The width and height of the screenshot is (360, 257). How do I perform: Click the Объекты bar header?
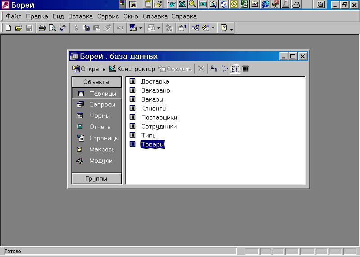click(96, 82)
